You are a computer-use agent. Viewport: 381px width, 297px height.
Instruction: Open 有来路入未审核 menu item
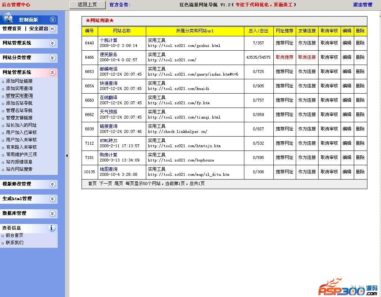point(21,147)
